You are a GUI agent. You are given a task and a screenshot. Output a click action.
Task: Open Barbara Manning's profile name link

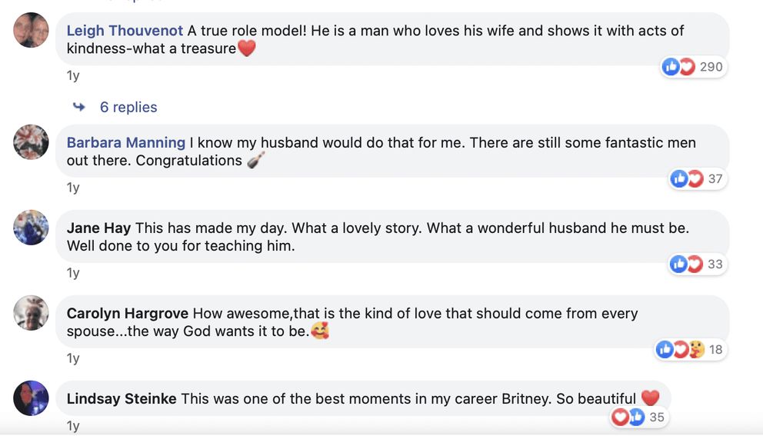pyautogui.click(x=126, y=142)
